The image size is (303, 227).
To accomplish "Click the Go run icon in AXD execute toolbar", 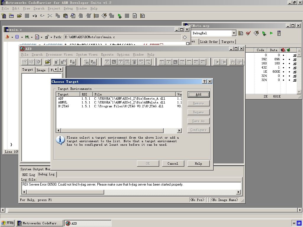I will tap(216, 62).
